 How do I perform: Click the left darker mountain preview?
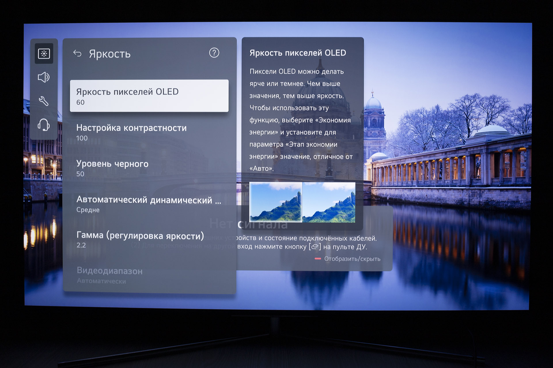(x=276, y=202)
